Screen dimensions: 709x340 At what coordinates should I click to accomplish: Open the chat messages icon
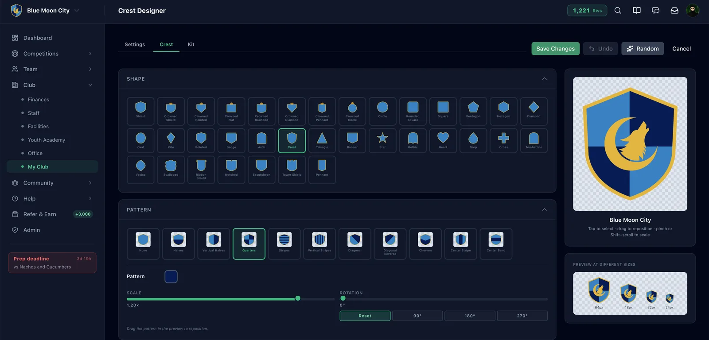pos(655,11)
